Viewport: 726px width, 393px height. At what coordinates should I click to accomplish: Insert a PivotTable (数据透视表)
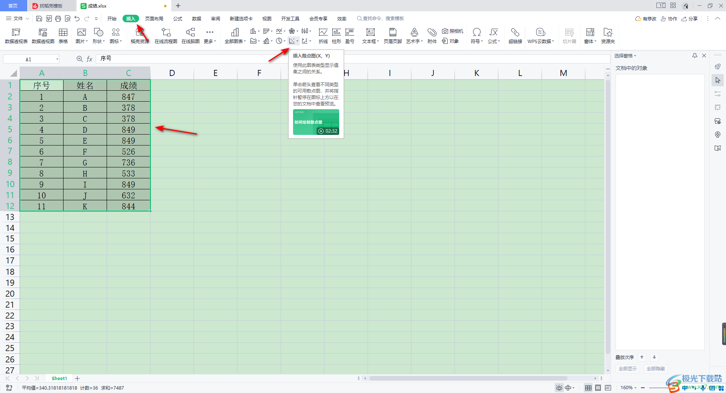(16, 36)
